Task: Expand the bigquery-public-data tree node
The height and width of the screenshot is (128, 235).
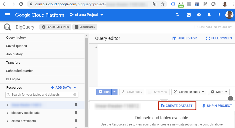Action: (8, 113)
